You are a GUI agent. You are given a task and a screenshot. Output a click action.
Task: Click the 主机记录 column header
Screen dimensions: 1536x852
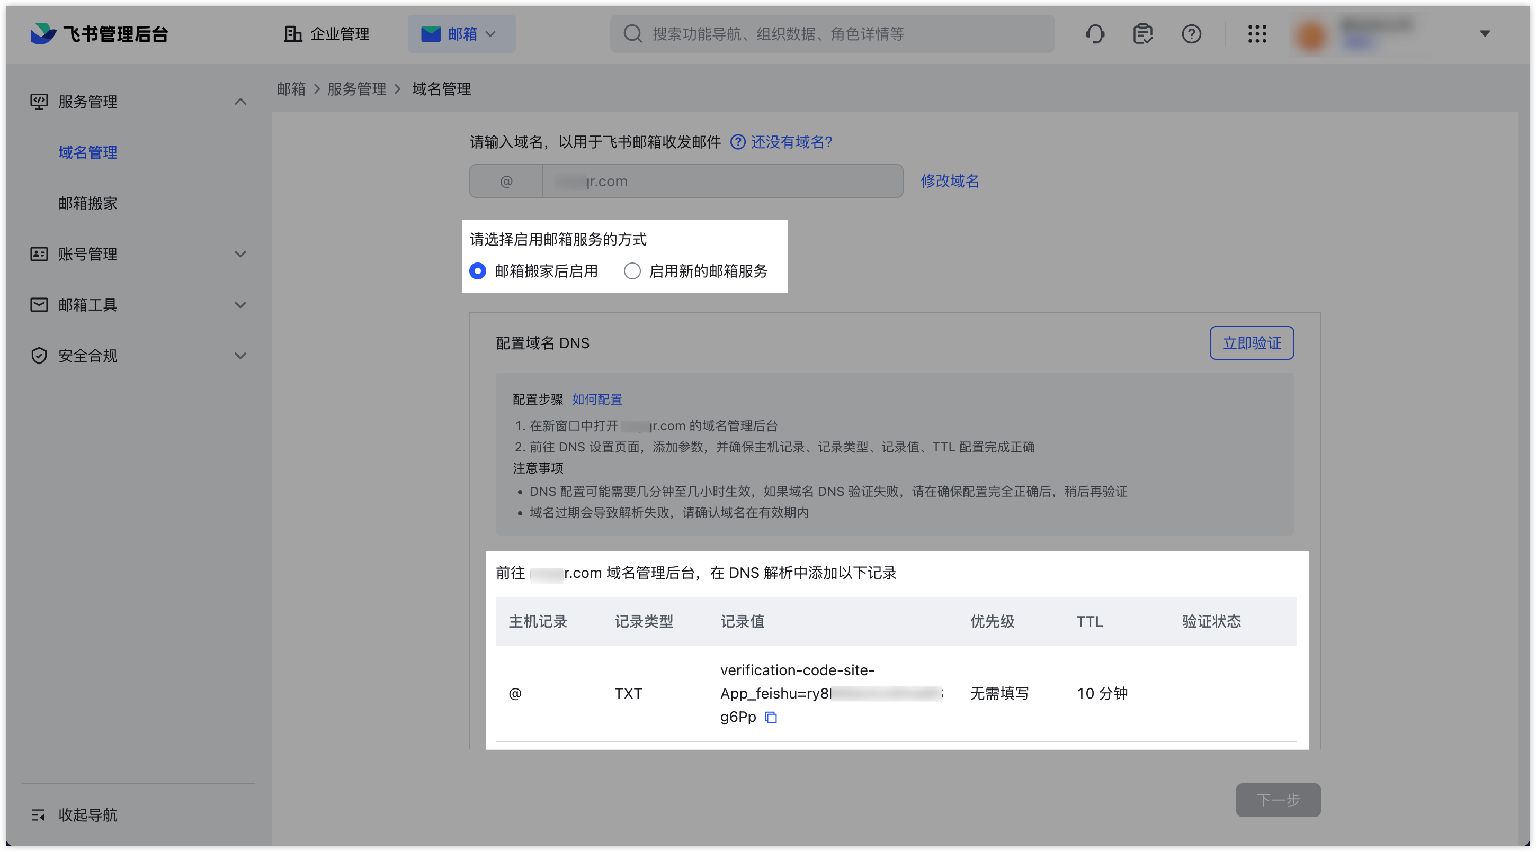[x=538, y=621]
